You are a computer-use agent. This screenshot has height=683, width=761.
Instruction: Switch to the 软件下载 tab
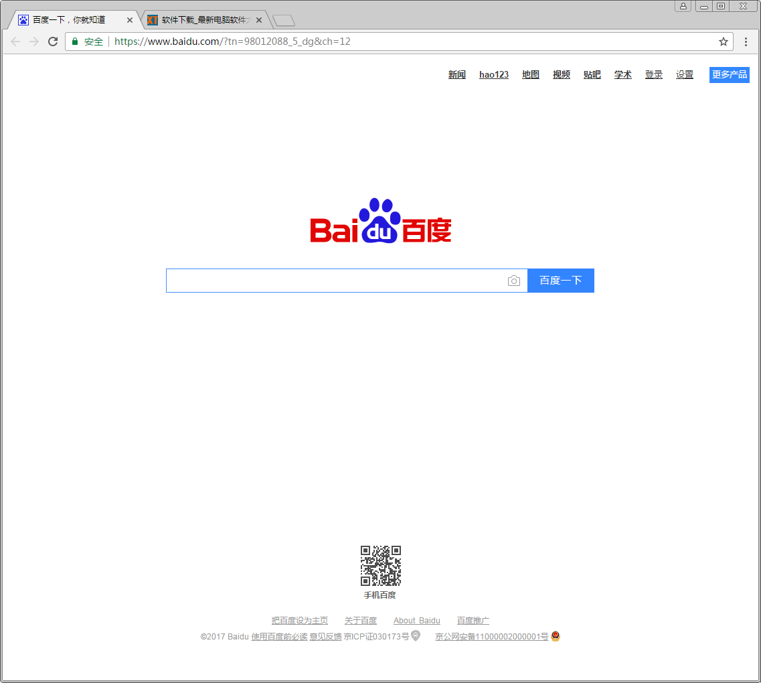(x=205, y=20)
